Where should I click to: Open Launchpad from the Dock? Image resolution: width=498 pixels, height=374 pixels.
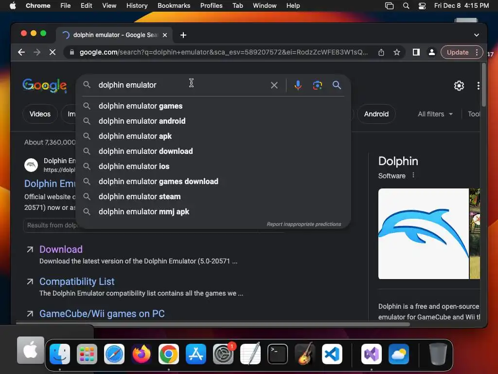[x=87, y=354]
